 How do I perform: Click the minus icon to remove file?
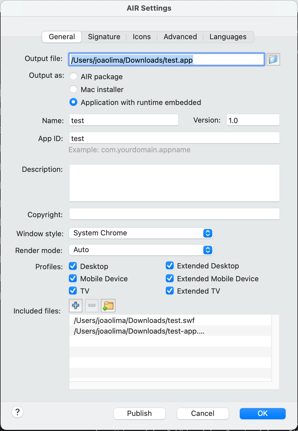tap(92, 305)
